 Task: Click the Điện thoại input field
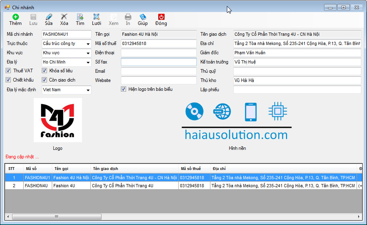pyautogui.click(x=159, y=53)
